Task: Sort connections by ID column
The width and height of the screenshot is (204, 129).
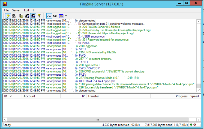Action: (x=12, y=96)
